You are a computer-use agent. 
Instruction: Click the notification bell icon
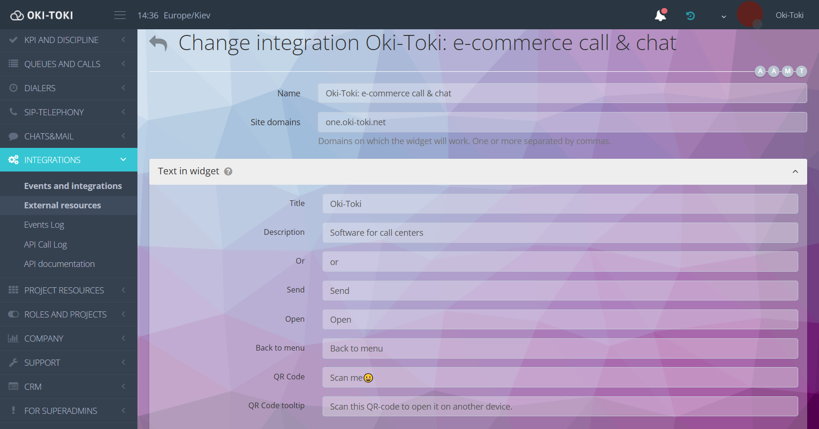point(660,16)
